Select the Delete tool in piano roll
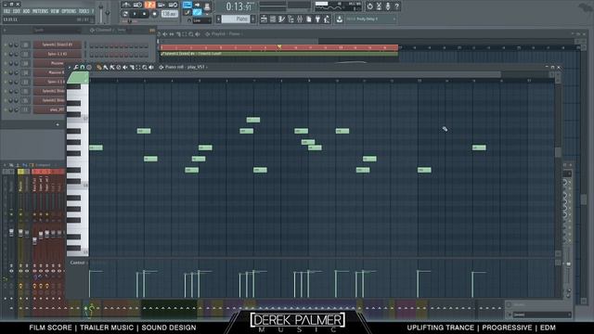This screenshot has width=594, height=334. pos(119,68)
